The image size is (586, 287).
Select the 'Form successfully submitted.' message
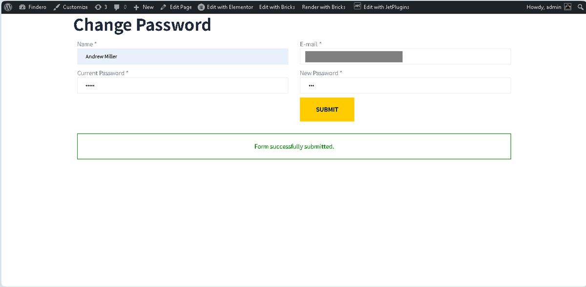pyautogui.click(x=294, y=146)
